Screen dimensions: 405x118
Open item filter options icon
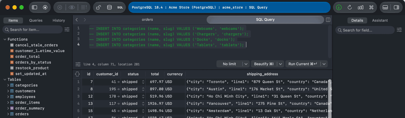click(67, 30)
